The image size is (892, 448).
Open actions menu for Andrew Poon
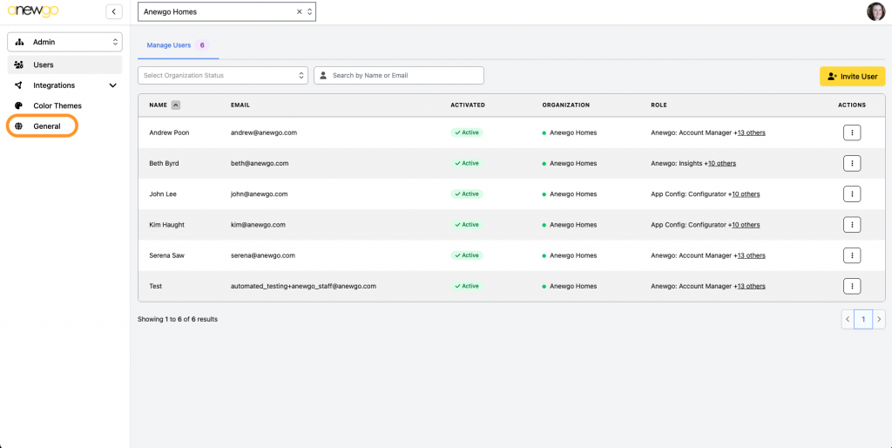[x=852, y=132]
